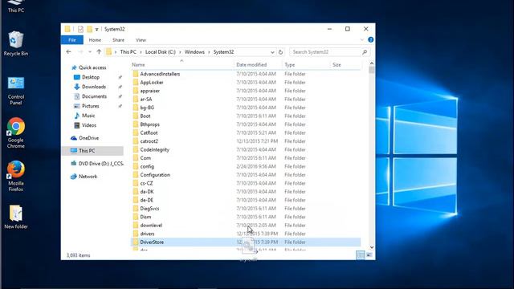Launch Google Chrome from the desktop
The width and height of the screenshot is (514, 289).
[16, 132]
